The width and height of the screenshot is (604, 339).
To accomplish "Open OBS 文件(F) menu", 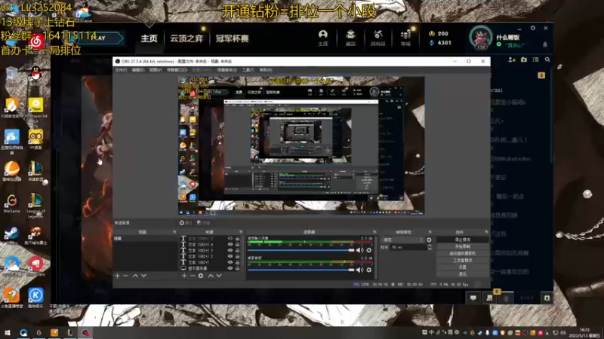I will point(121,70).
